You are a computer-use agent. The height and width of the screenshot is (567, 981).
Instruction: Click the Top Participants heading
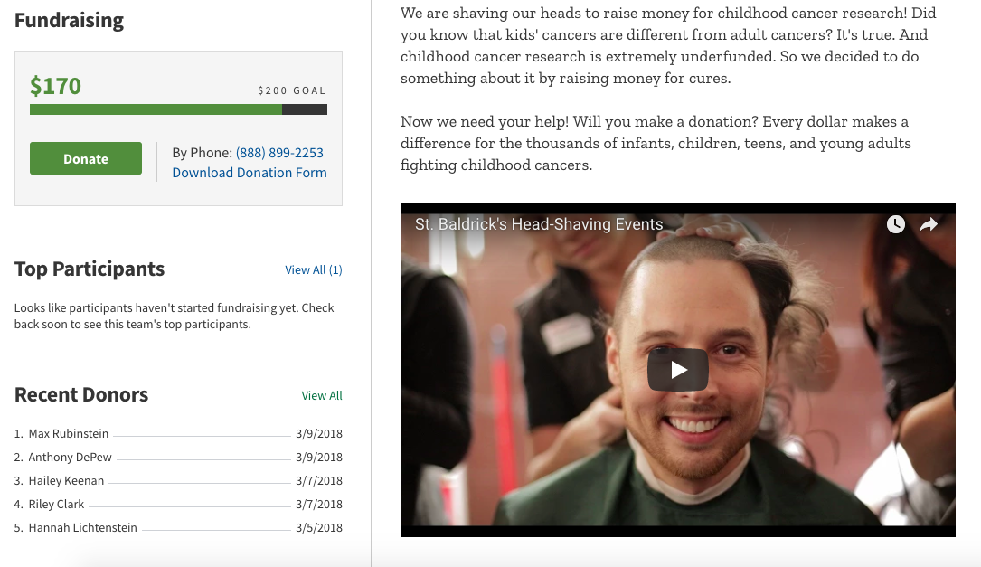coord(90,269)
